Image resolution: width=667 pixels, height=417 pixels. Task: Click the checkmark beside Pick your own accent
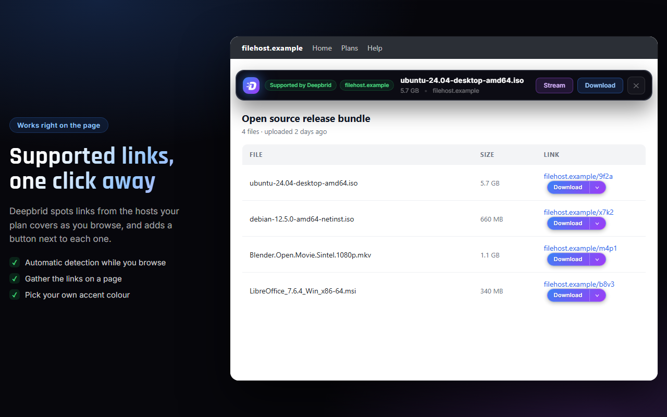(15, 295)
